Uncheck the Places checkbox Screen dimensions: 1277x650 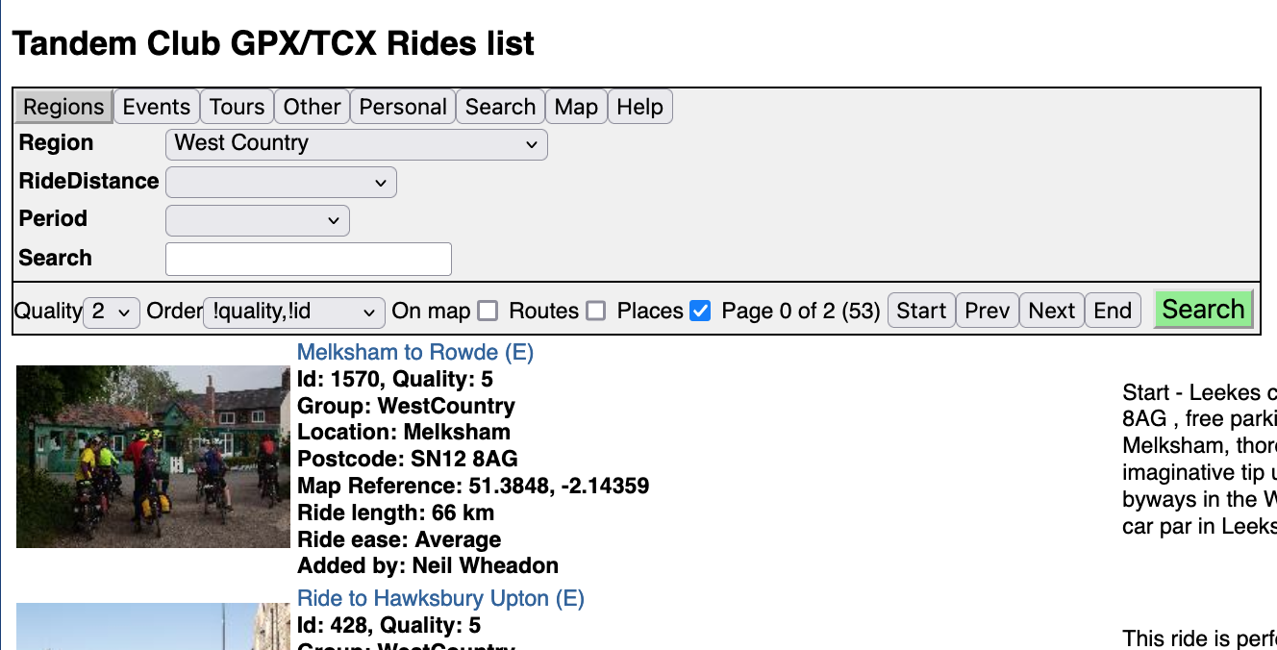click(701, 311)
